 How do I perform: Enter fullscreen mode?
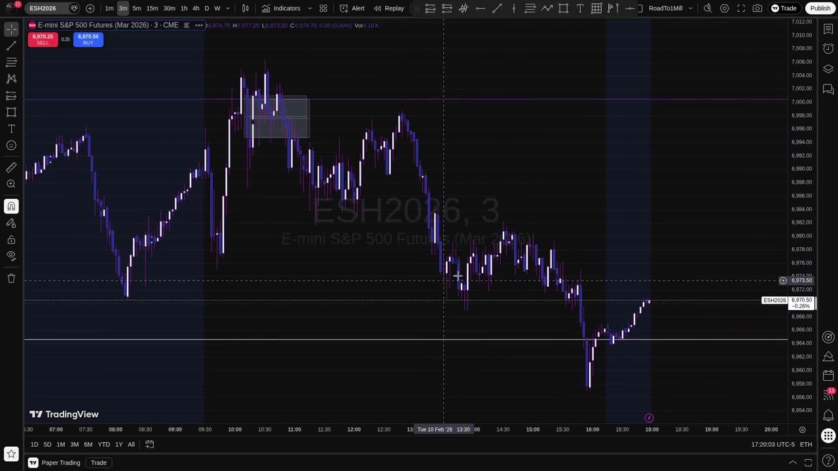click(x=741, y=9)
